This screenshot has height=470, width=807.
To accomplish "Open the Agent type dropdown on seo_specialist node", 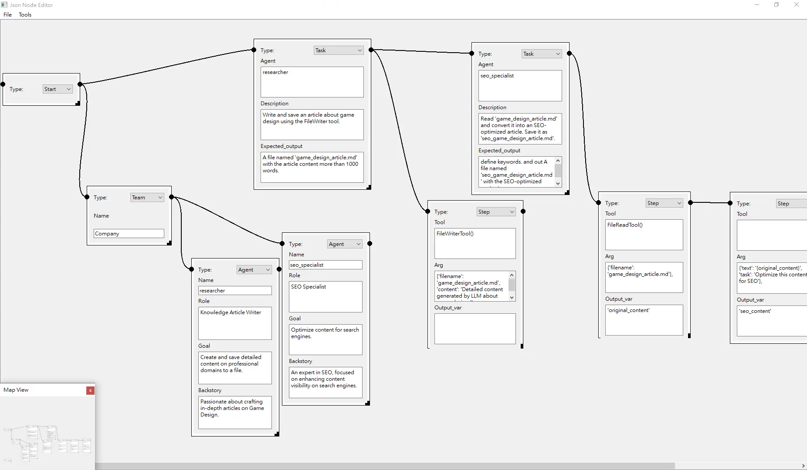I will click(x=344, y=244).
